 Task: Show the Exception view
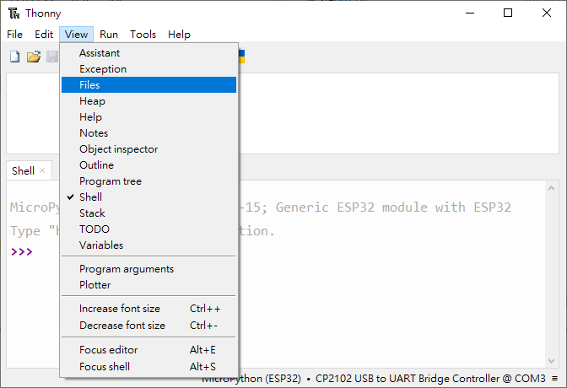click(x=148, y=68)
